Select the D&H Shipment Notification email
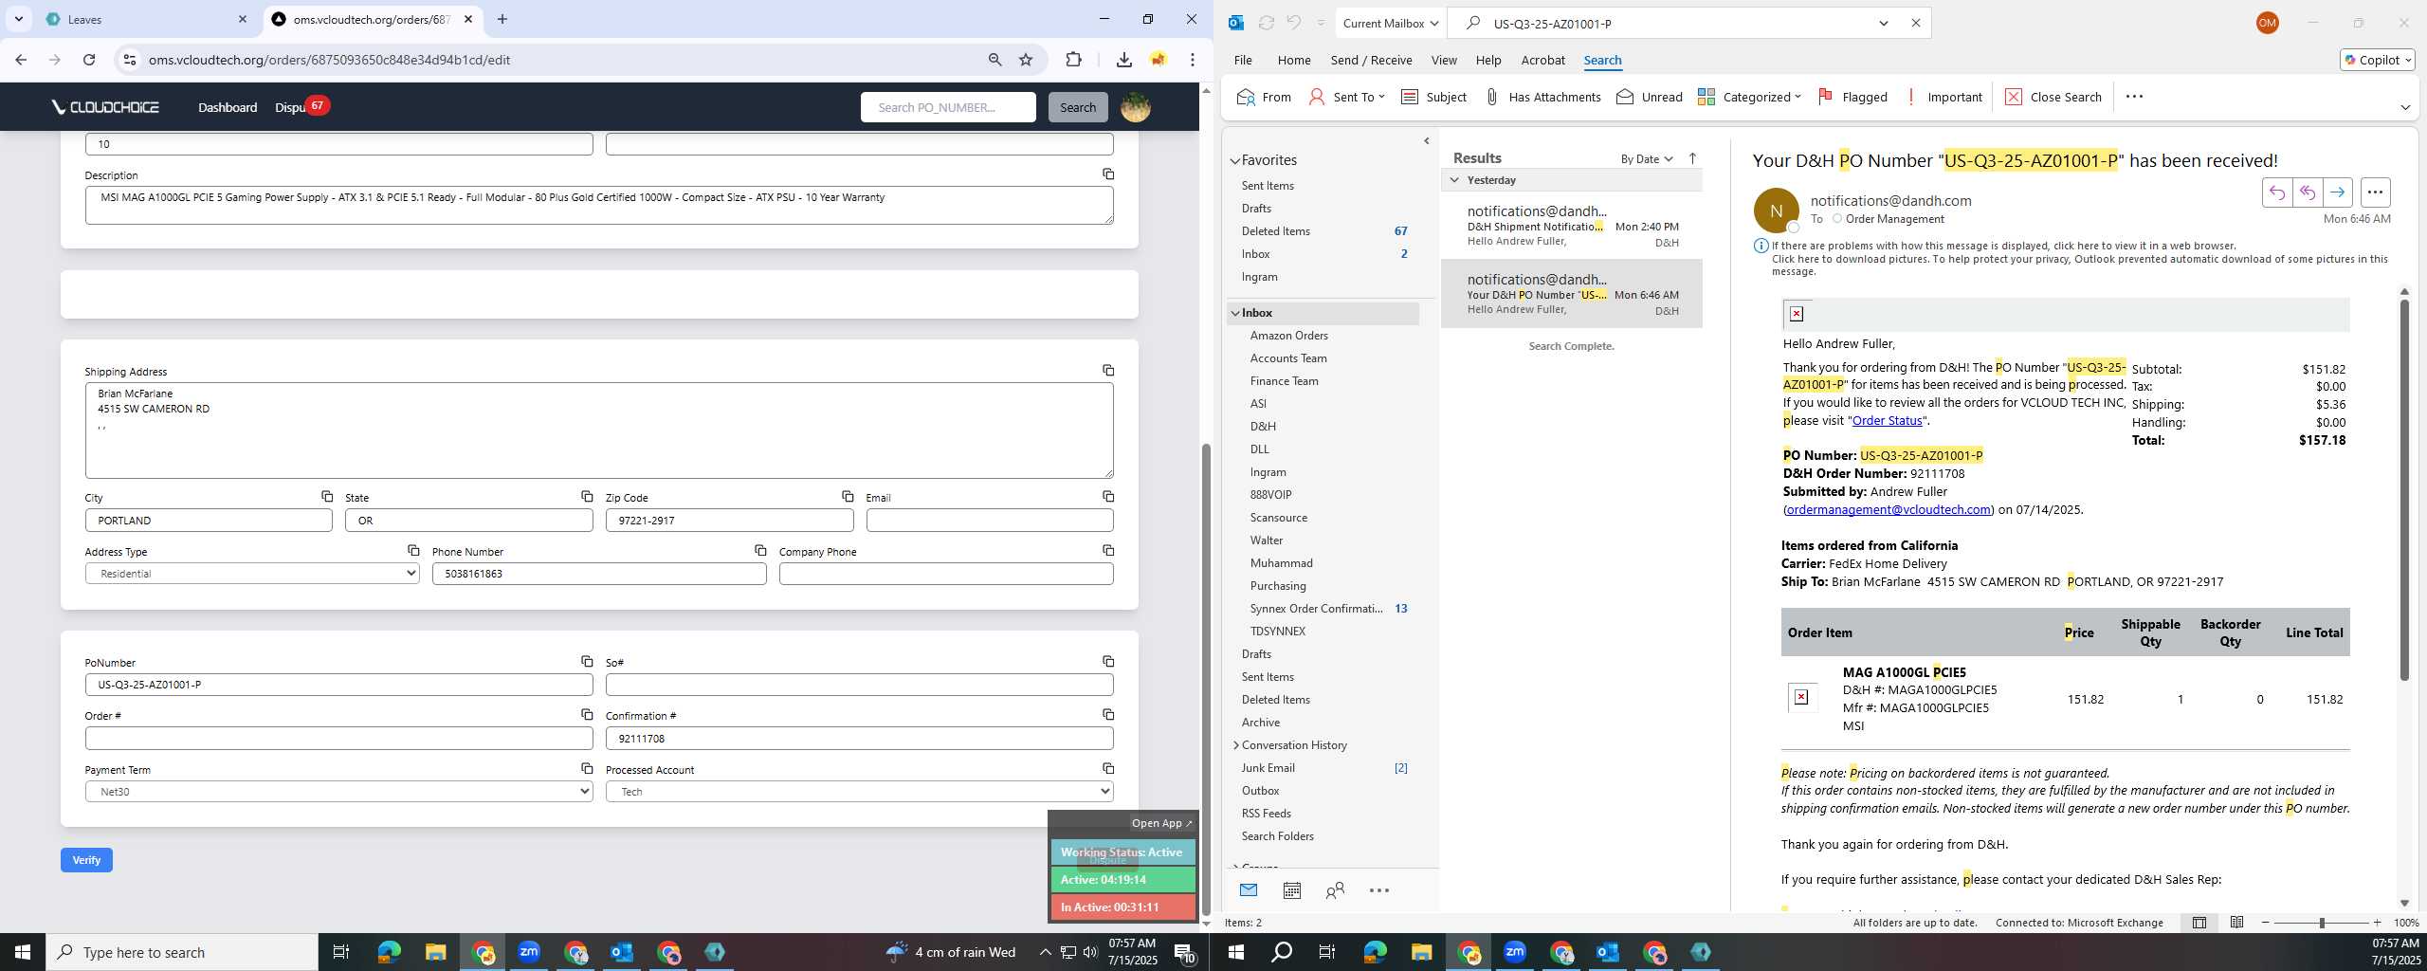The height and width of the screenshot is (971, 2427). tap(1571, 226)
